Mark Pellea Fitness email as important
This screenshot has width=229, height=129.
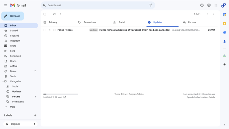coord(54,30)
